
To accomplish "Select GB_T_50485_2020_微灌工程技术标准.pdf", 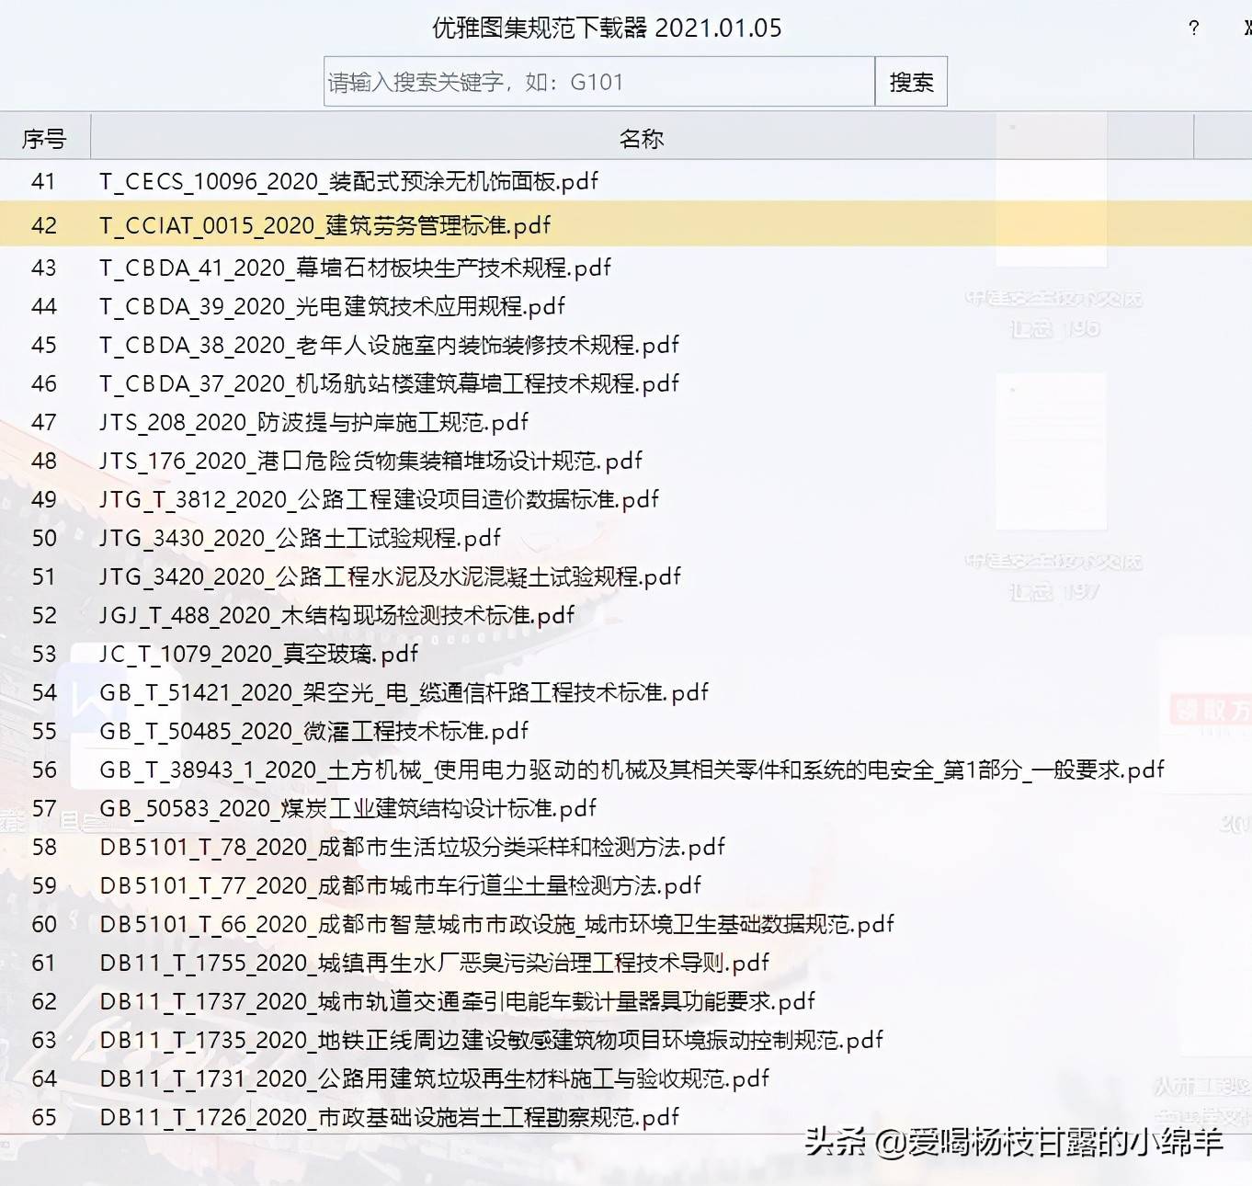I will coord(313,731).
